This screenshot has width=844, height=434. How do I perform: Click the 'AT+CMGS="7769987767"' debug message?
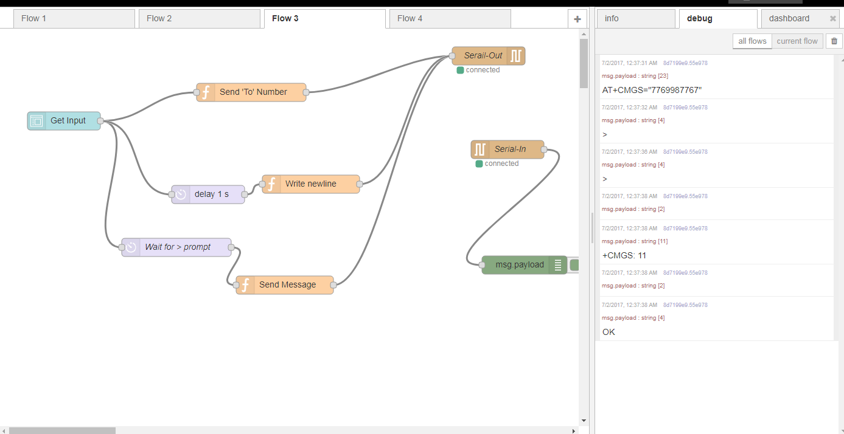coord(652,90)
